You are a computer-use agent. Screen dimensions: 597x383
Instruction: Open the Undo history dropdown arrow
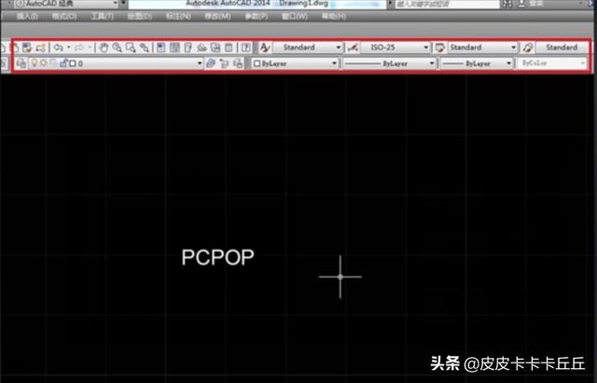point(68,48)
